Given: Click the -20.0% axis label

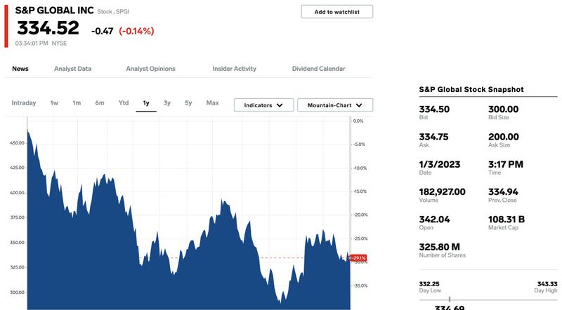Looking at the screenshot, I should tap(360, 215).
